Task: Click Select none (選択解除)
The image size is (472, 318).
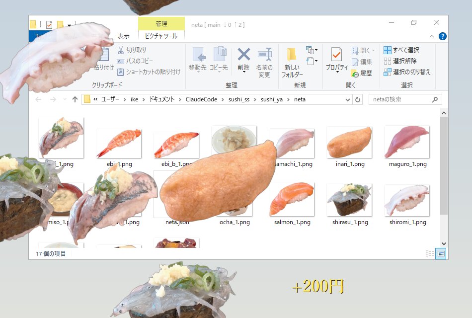Action: pos(400,61)
